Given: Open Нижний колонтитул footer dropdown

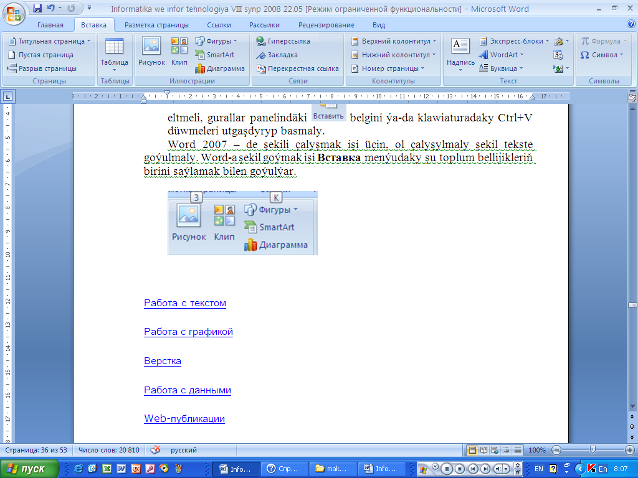Looking at the screenshot, I should tap(394, 55).
